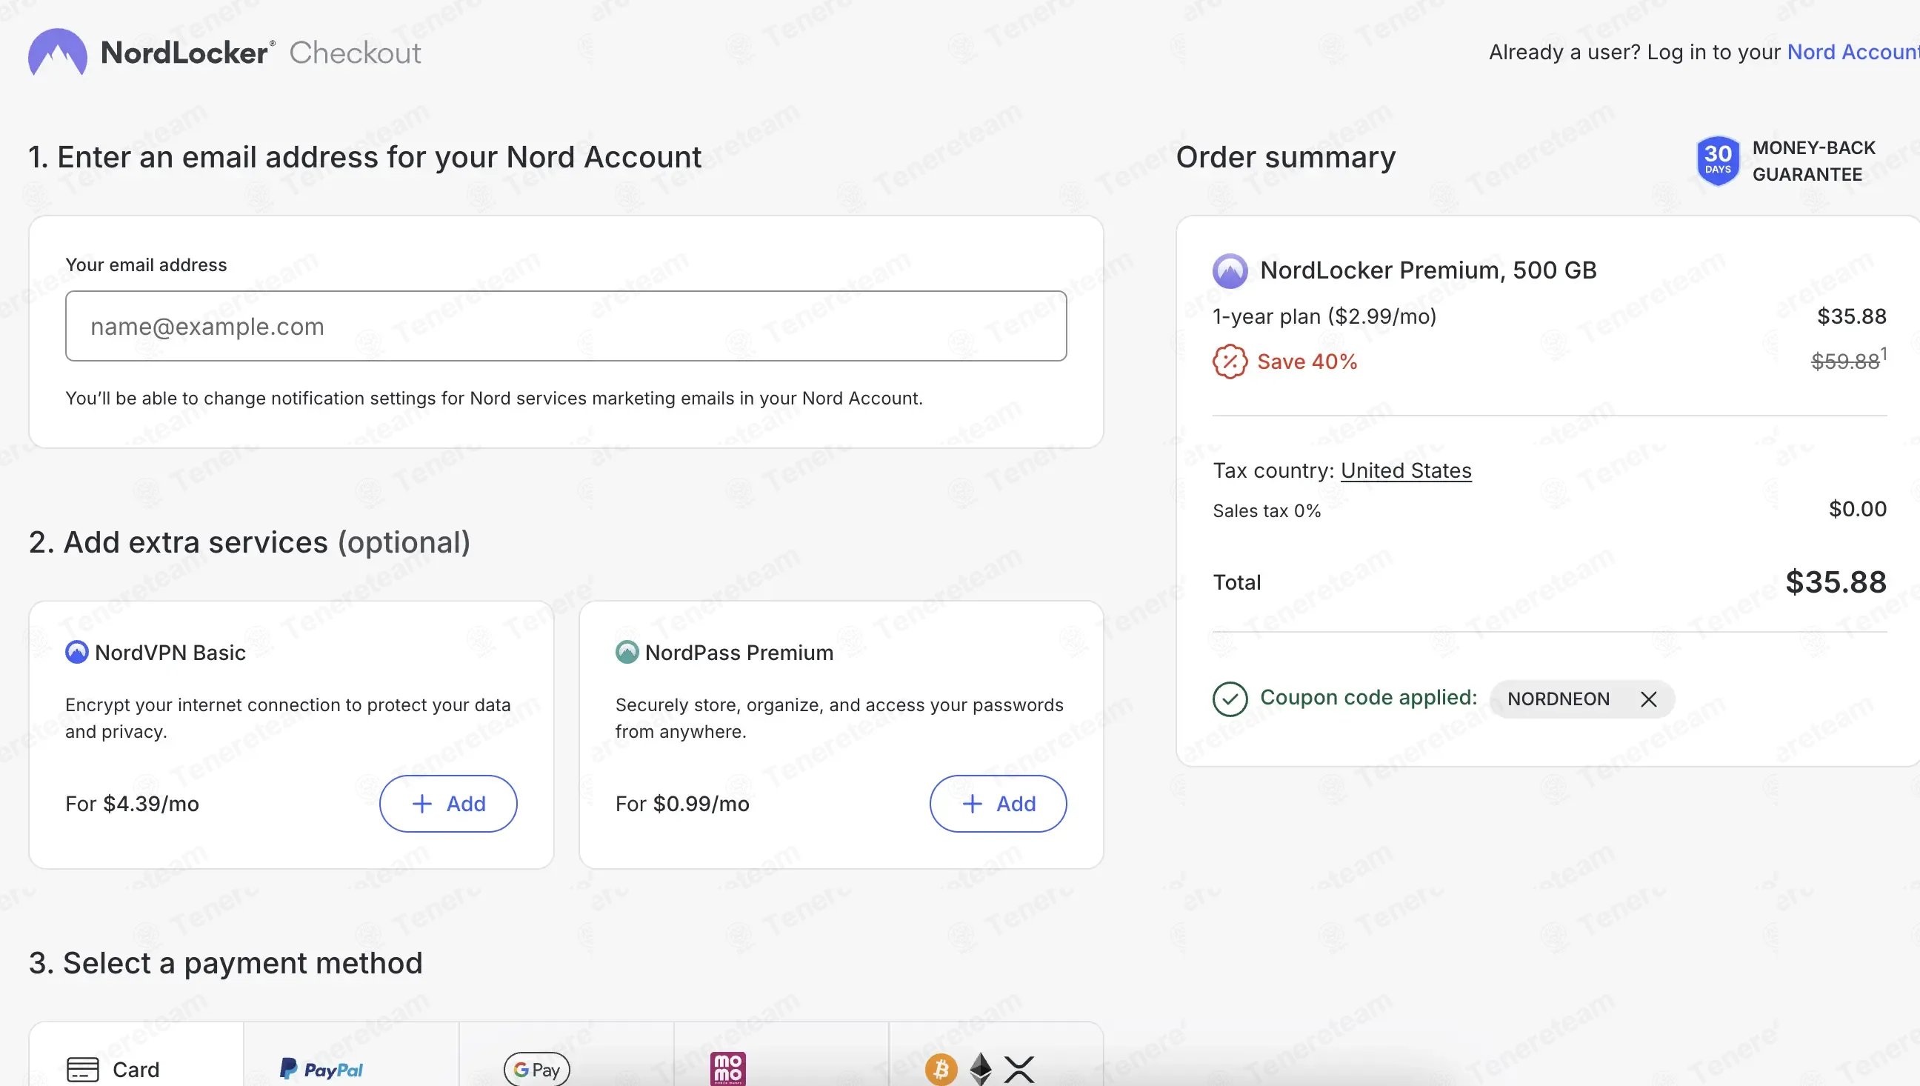Click the NORDNEON coupon code chip
The width and height of the screenshot is (1920, 1086).
tap(1582, 699)
